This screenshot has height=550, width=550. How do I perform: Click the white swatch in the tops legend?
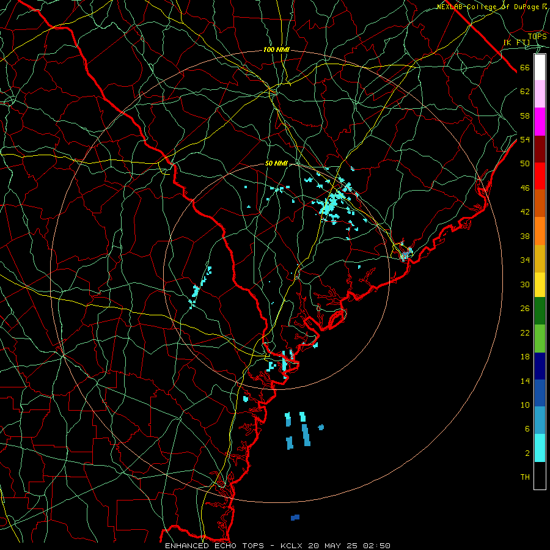point(540,67)
